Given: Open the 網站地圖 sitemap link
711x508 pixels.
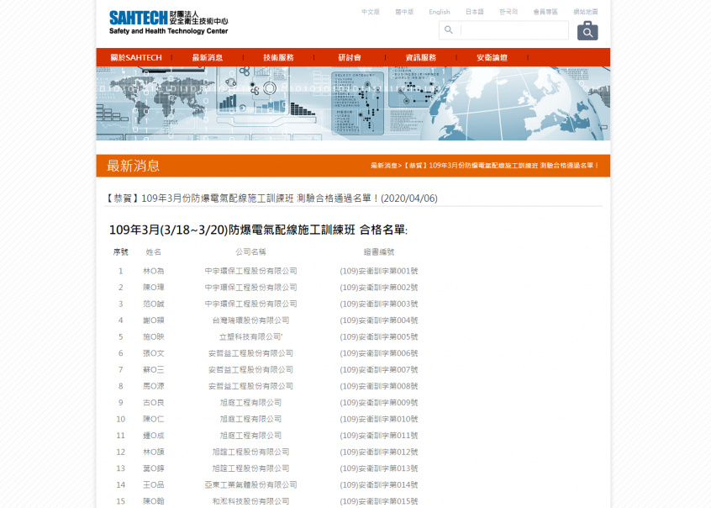Looking at the screenshot, I should click(x=586, y=12).
